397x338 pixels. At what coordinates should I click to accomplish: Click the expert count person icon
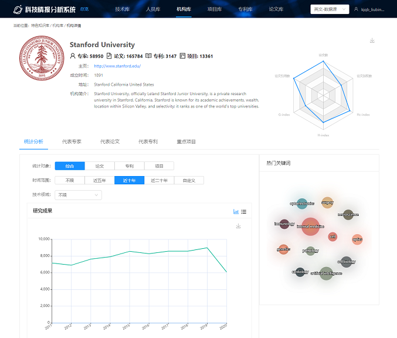click(73, 56)
